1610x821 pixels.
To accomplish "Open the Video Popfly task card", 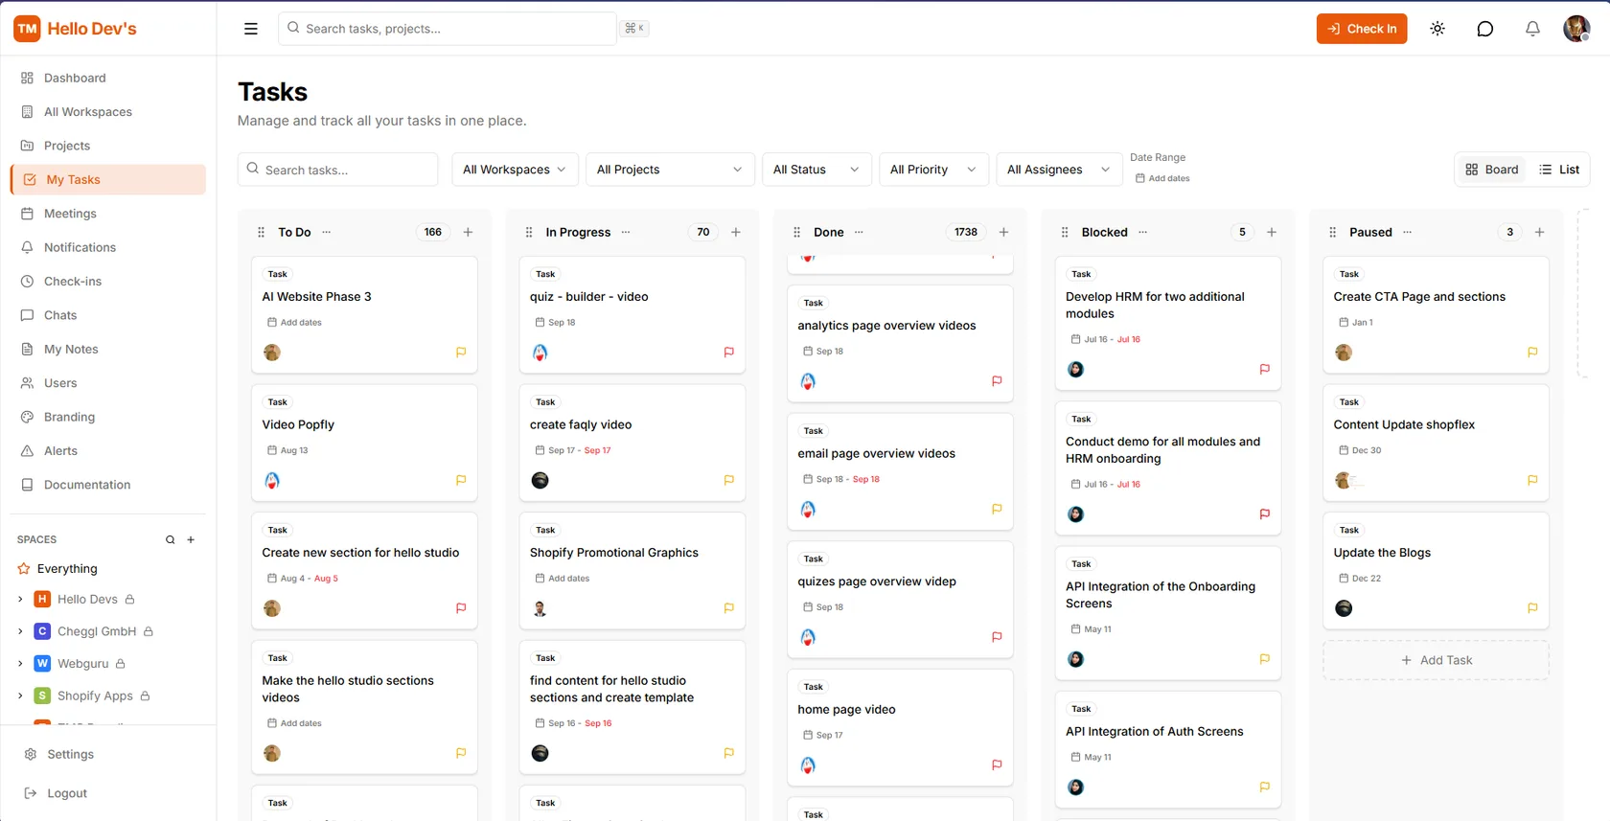I will pyautogui.click(x=364, y=443).
